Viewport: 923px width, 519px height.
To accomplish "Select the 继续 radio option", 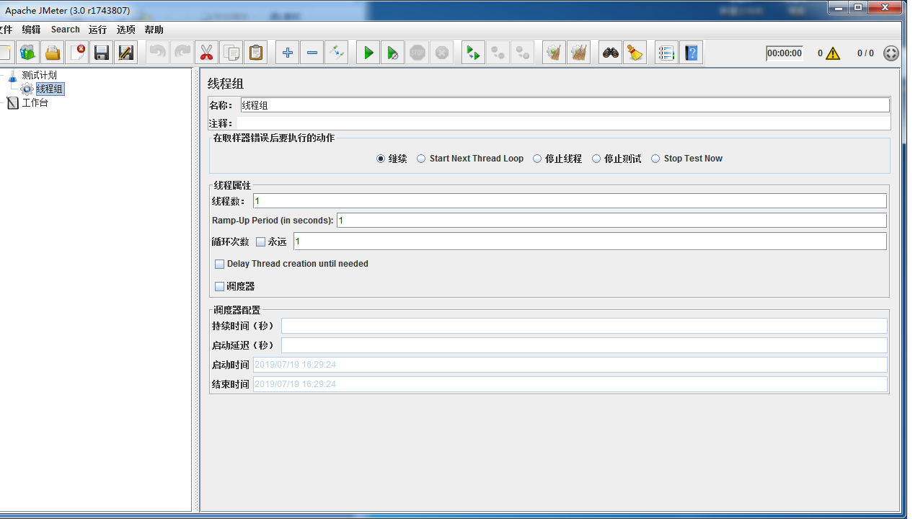I will coord(392,159).
